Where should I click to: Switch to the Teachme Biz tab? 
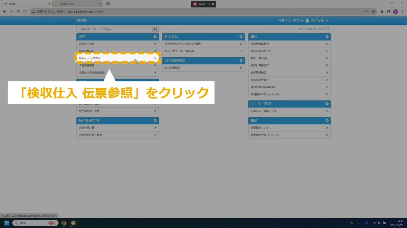(76, 4)
